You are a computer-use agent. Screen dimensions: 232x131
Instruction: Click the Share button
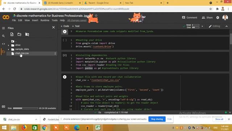point(207,17)
